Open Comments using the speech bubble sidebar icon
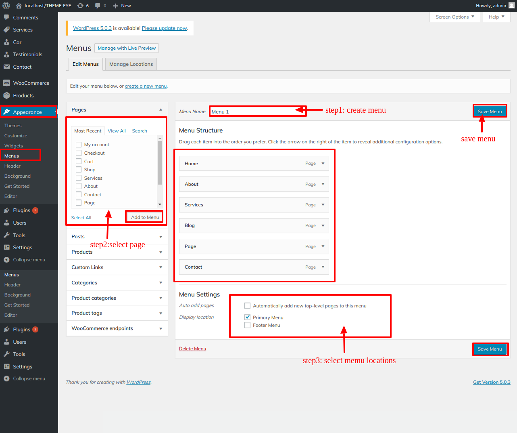517x433 pixels. [6, 17]
